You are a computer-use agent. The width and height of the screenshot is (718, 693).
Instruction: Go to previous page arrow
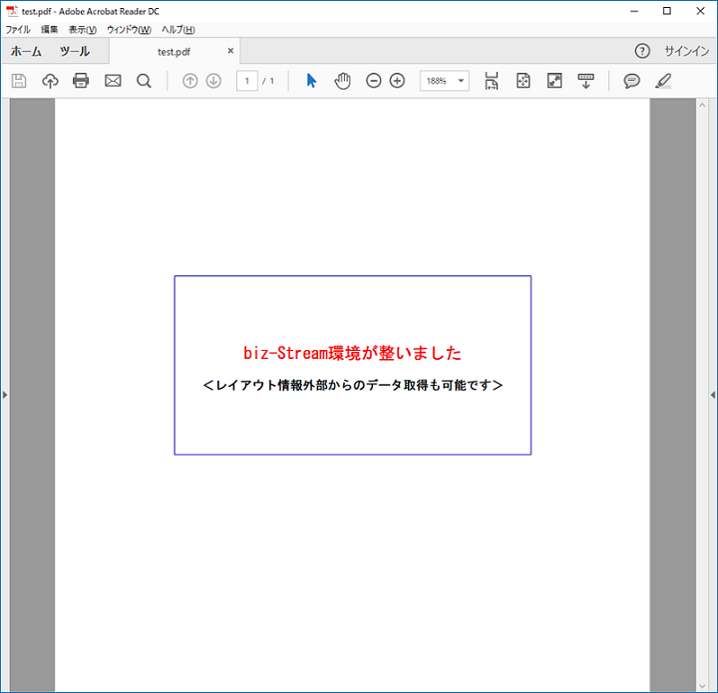coord(190,81)
